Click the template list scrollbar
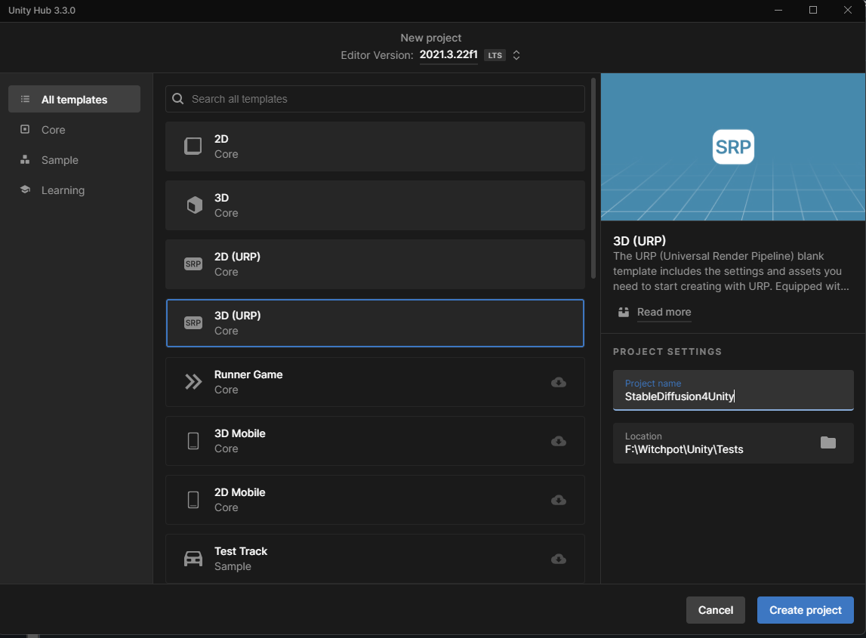 pyautogui.click(x=593, y=178)
